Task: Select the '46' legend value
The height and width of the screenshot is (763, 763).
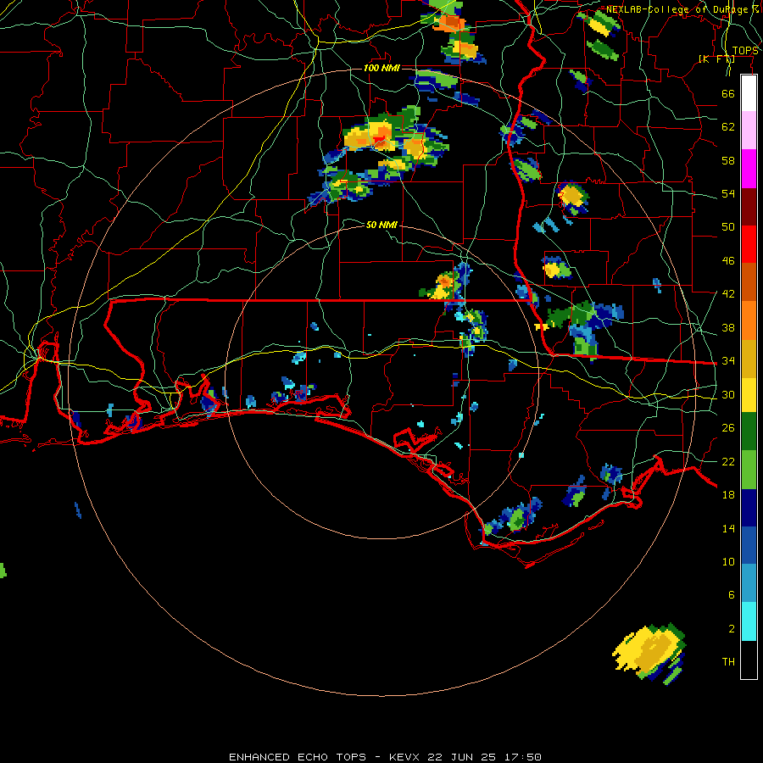Action: (x=728, y=261)
